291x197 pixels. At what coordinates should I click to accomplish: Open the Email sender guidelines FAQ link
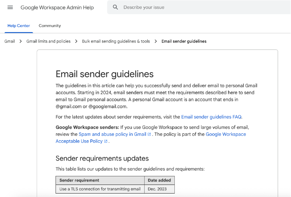point(211,117)
